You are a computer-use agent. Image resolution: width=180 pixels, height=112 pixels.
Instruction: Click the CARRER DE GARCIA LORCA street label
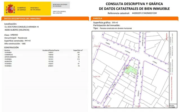point(143,39)
